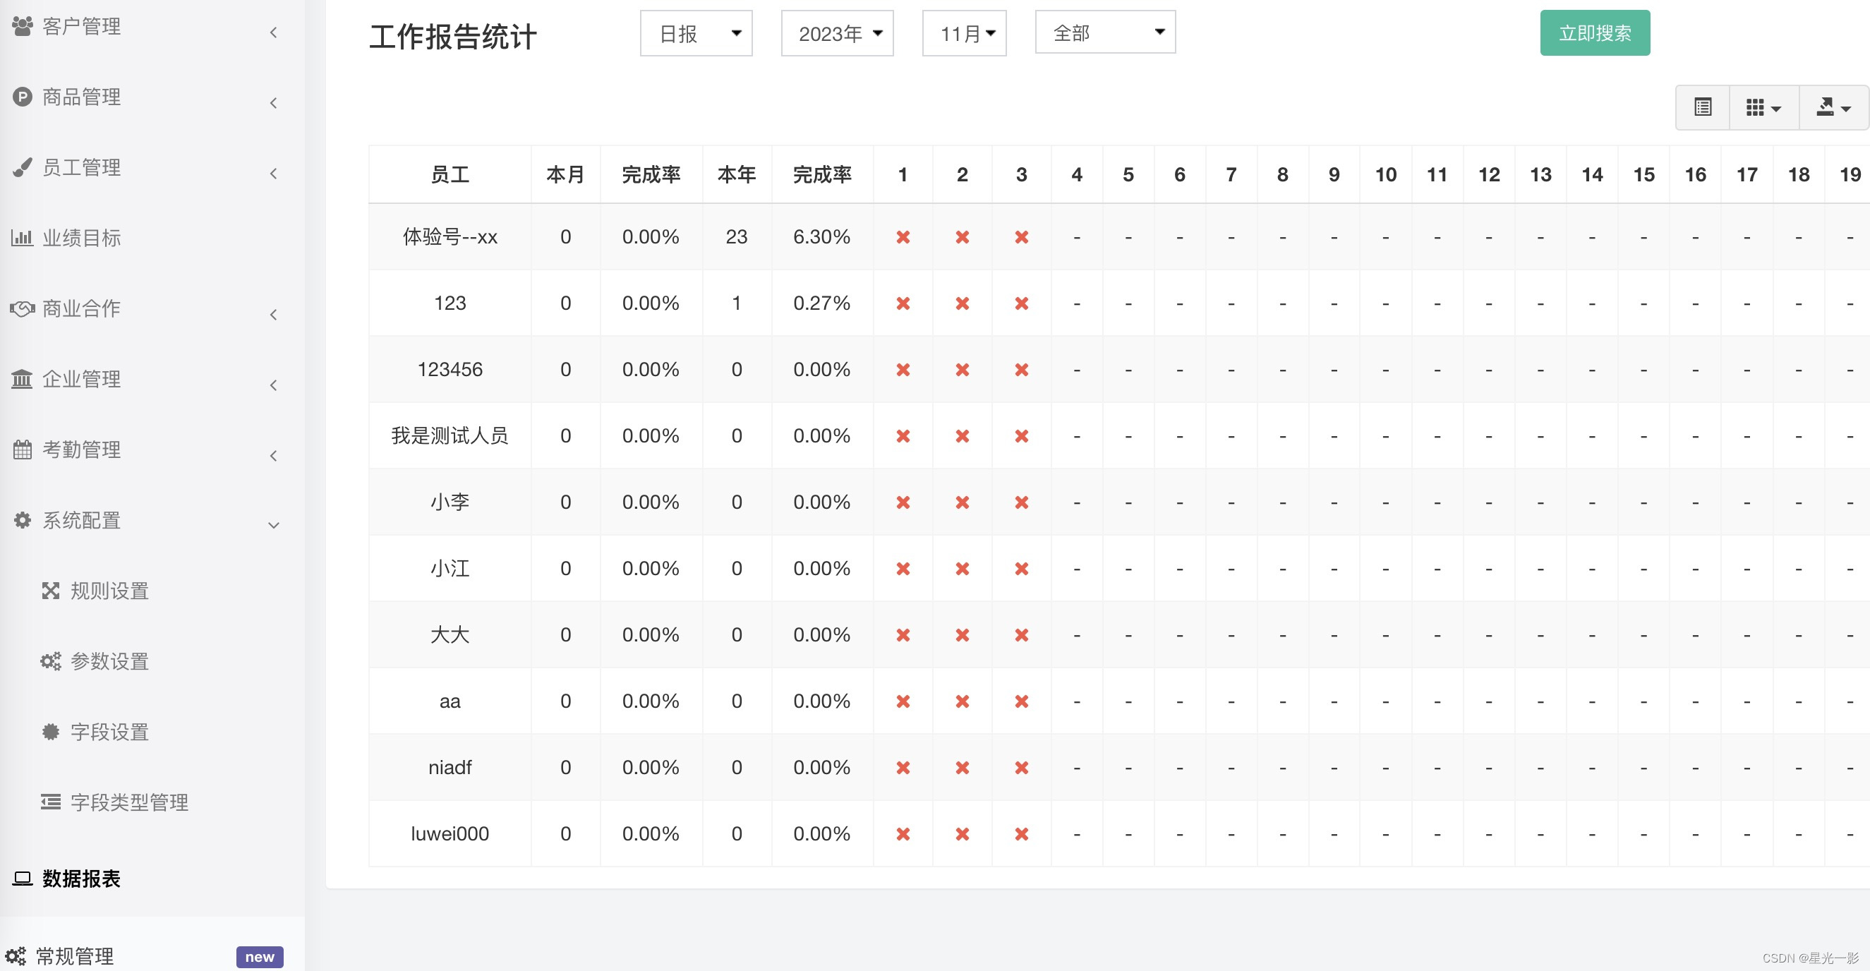Click the 立即搜索 button
The height and width of the screenshot is (971, 1870).
point(1595,33)
